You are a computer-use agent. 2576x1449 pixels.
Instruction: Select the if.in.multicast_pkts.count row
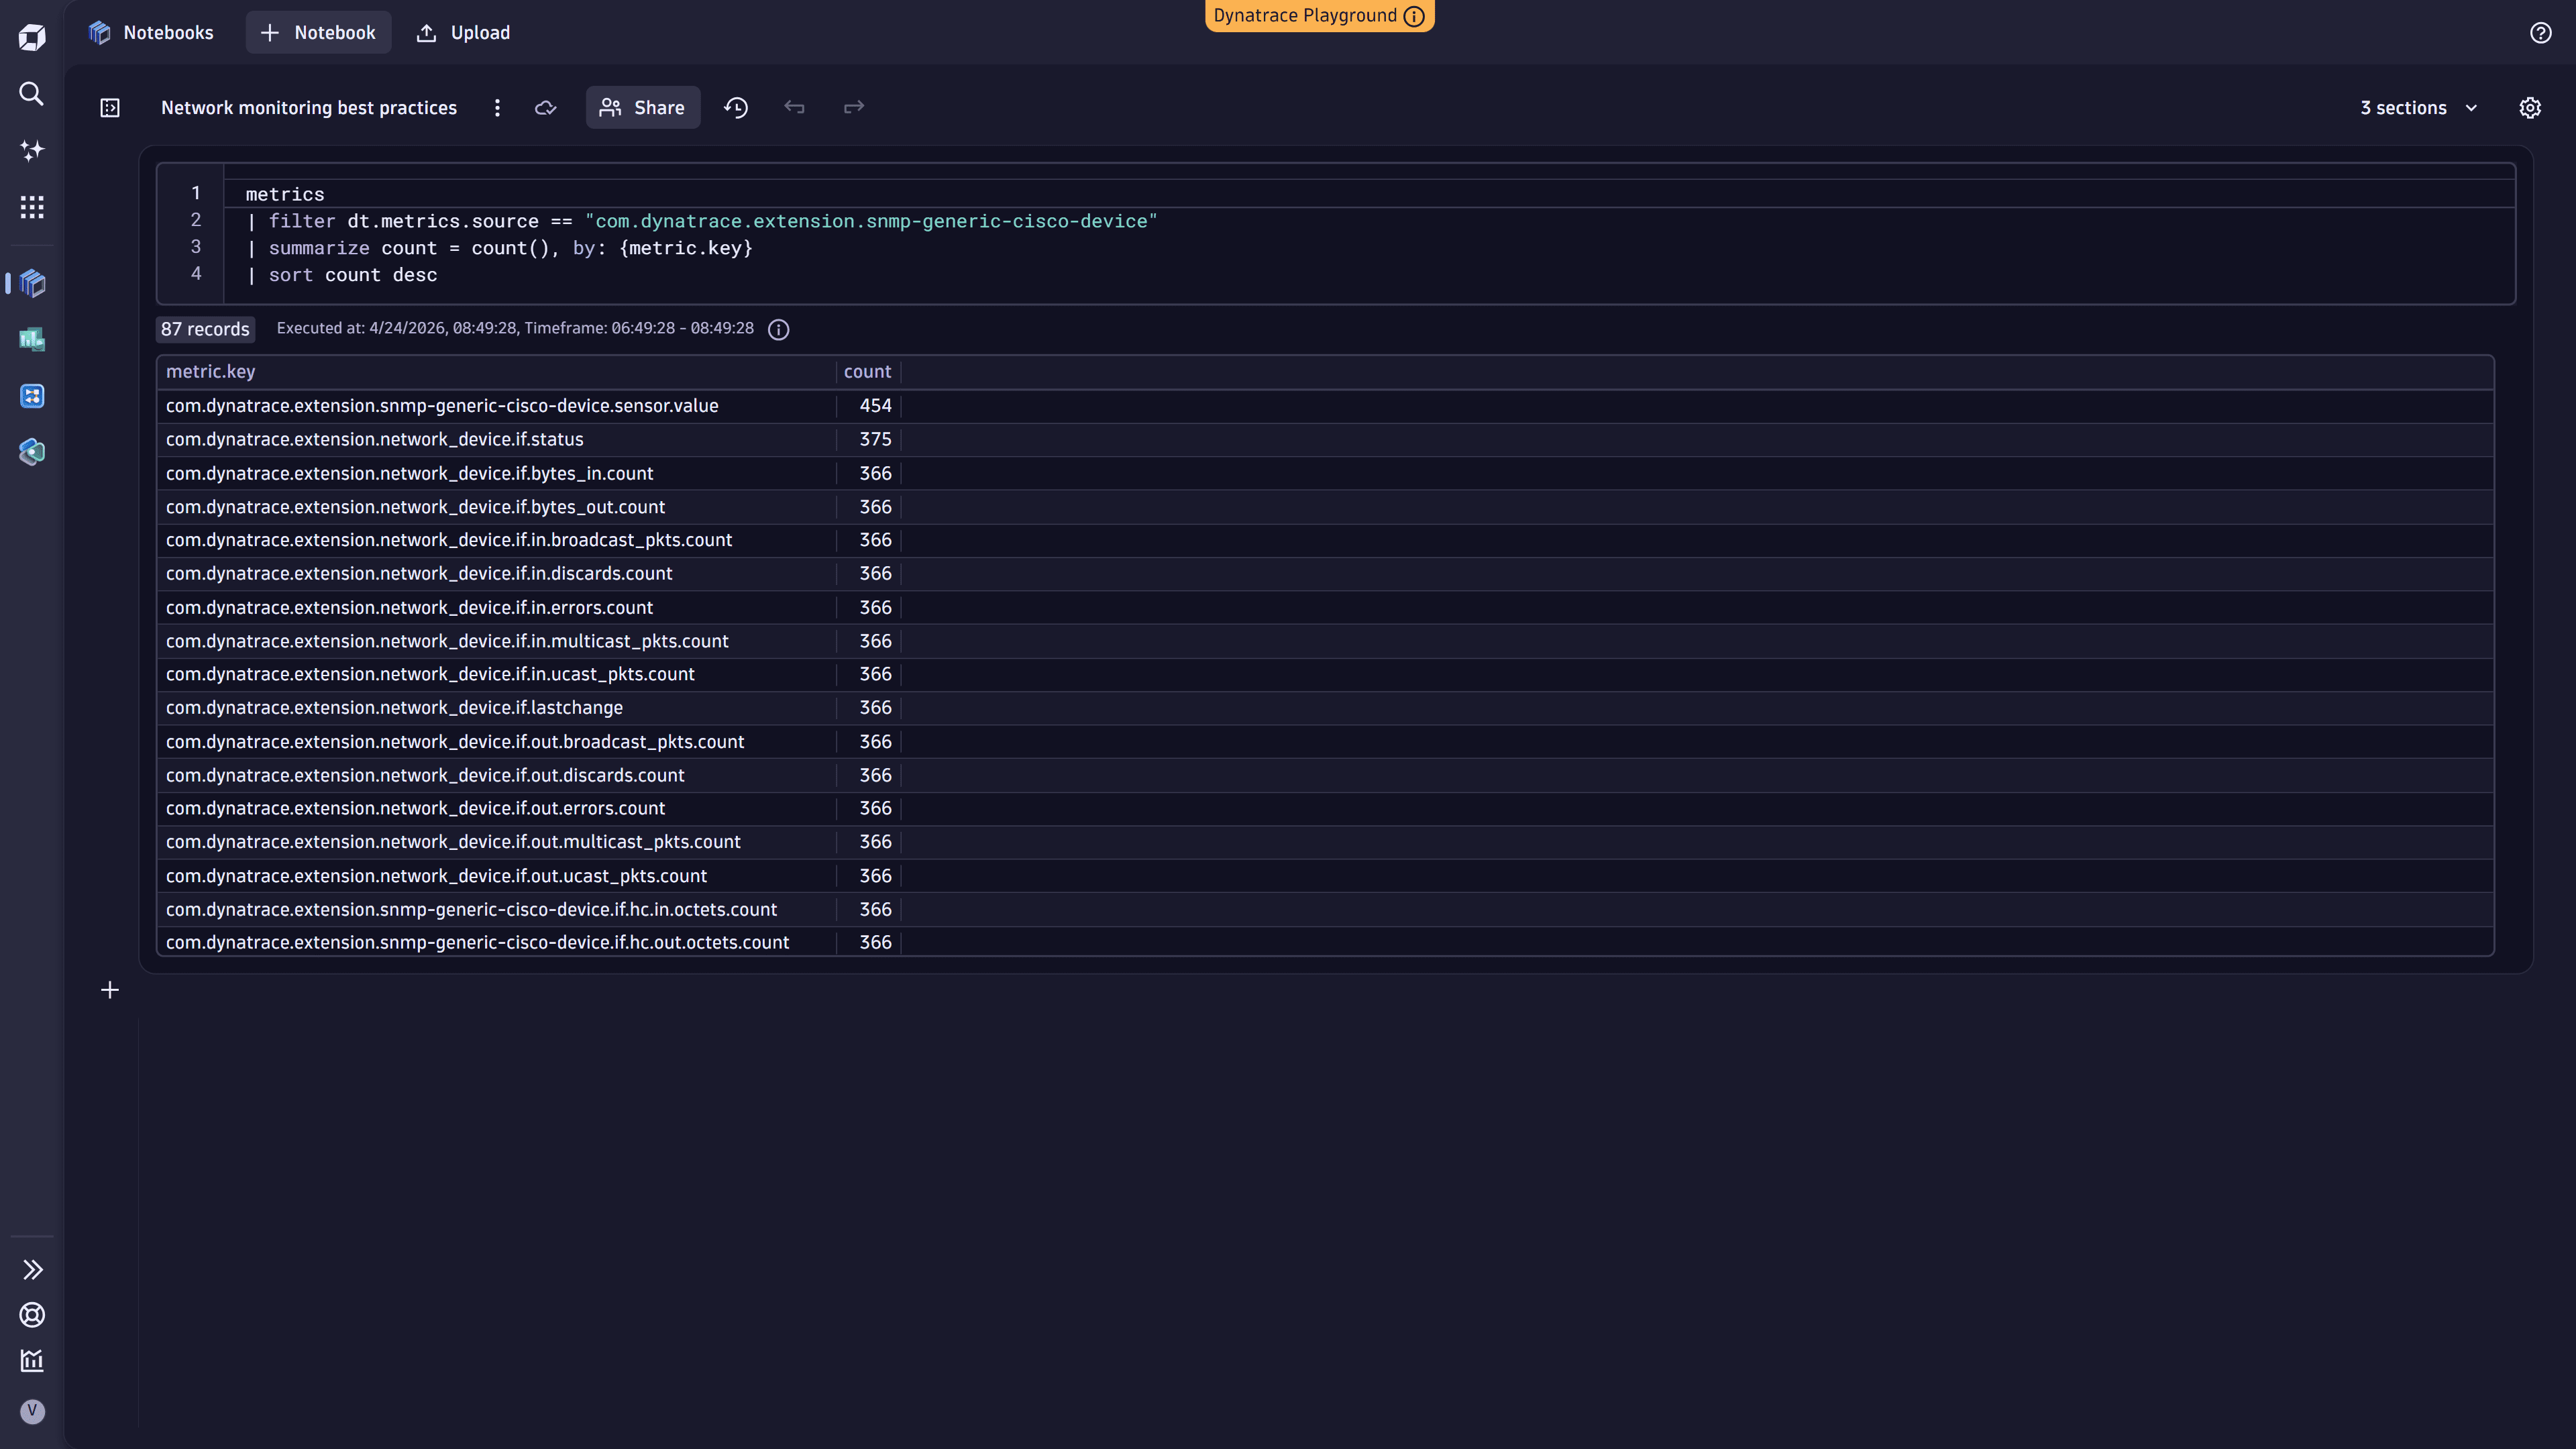(1325, 641)
